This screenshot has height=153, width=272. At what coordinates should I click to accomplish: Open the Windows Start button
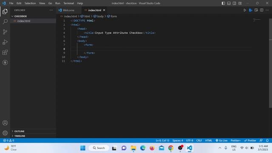pyautogui.click(x=83, y=148)
